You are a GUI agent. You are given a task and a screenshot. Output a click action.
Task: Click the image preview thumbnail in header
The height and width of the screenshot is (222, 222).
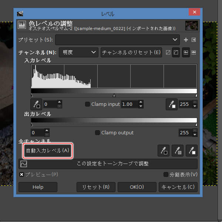pyautogui.click(x=192, y=26)
